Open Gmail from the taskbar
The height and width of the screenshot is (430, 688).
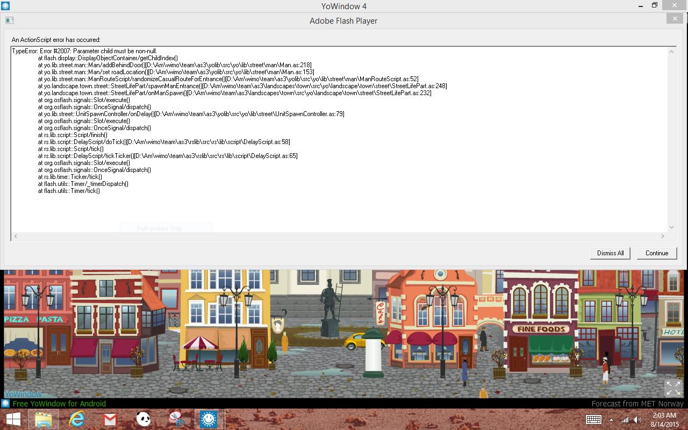[x=110, y=419]
